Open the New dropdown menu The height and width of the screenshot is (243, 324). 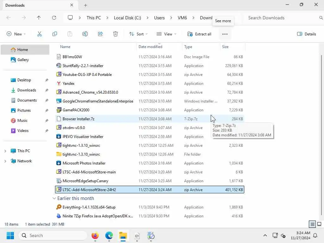coord(16,34)
